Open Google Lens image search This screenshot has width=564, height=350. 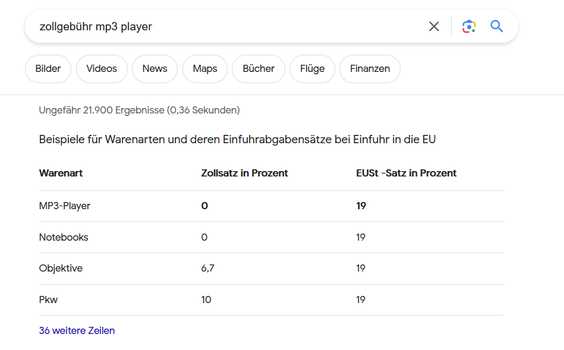pos(469,26)
